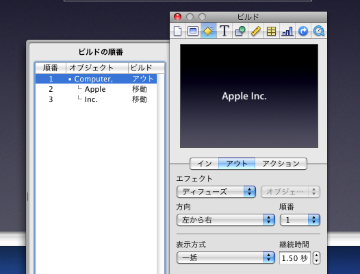Click the duration stepper arrows
360x274 pixels.
[317, 258]
